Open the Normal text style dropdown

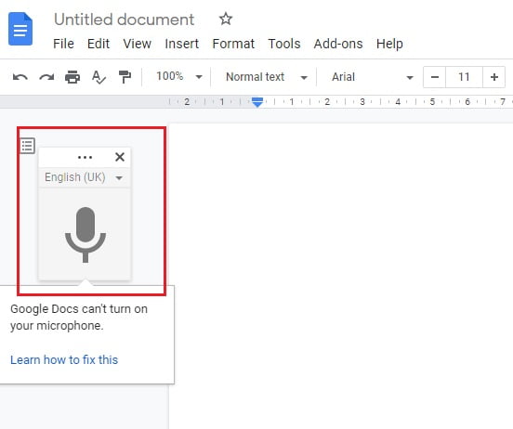pyautogui.click(x=267, y=77)
